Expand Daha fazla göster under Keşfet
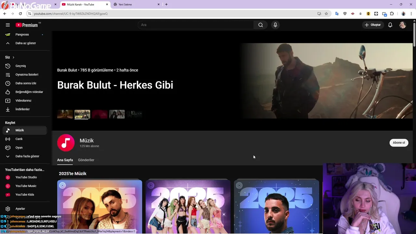This screenshot has width=416, height=234. coord(25,156)
